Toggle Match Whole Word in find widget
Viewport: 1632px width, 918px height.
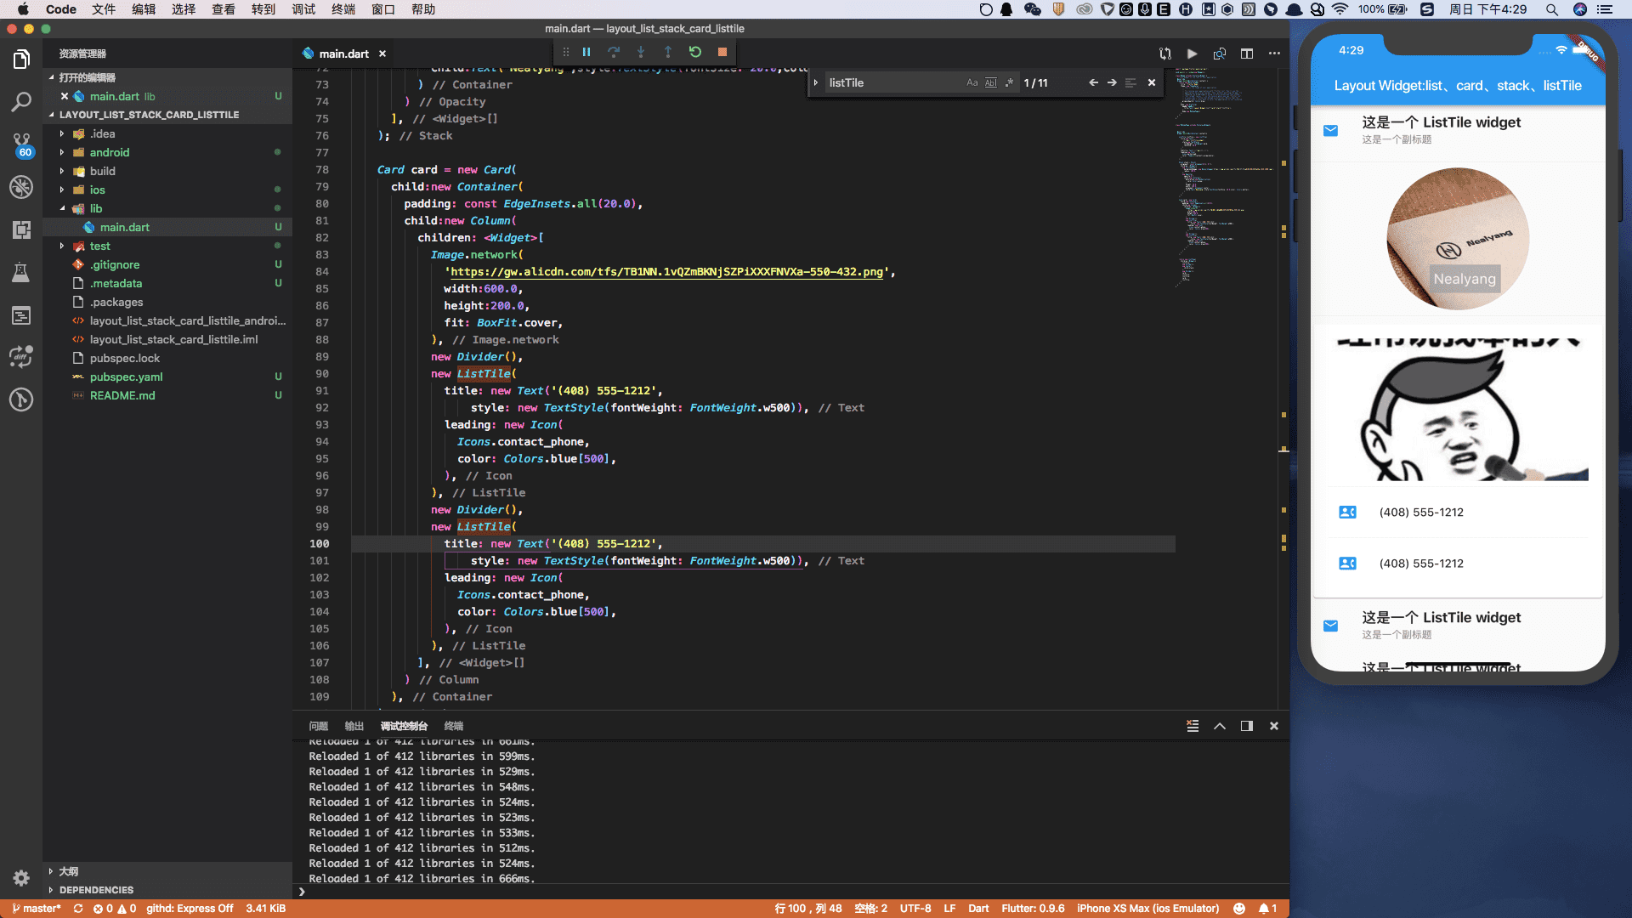pyautogui.click(x=990, y=83)
